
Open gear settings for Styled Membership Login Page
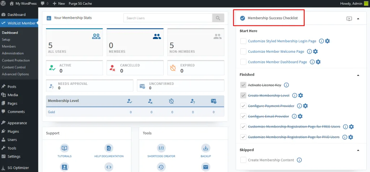(x=327, y=41)
